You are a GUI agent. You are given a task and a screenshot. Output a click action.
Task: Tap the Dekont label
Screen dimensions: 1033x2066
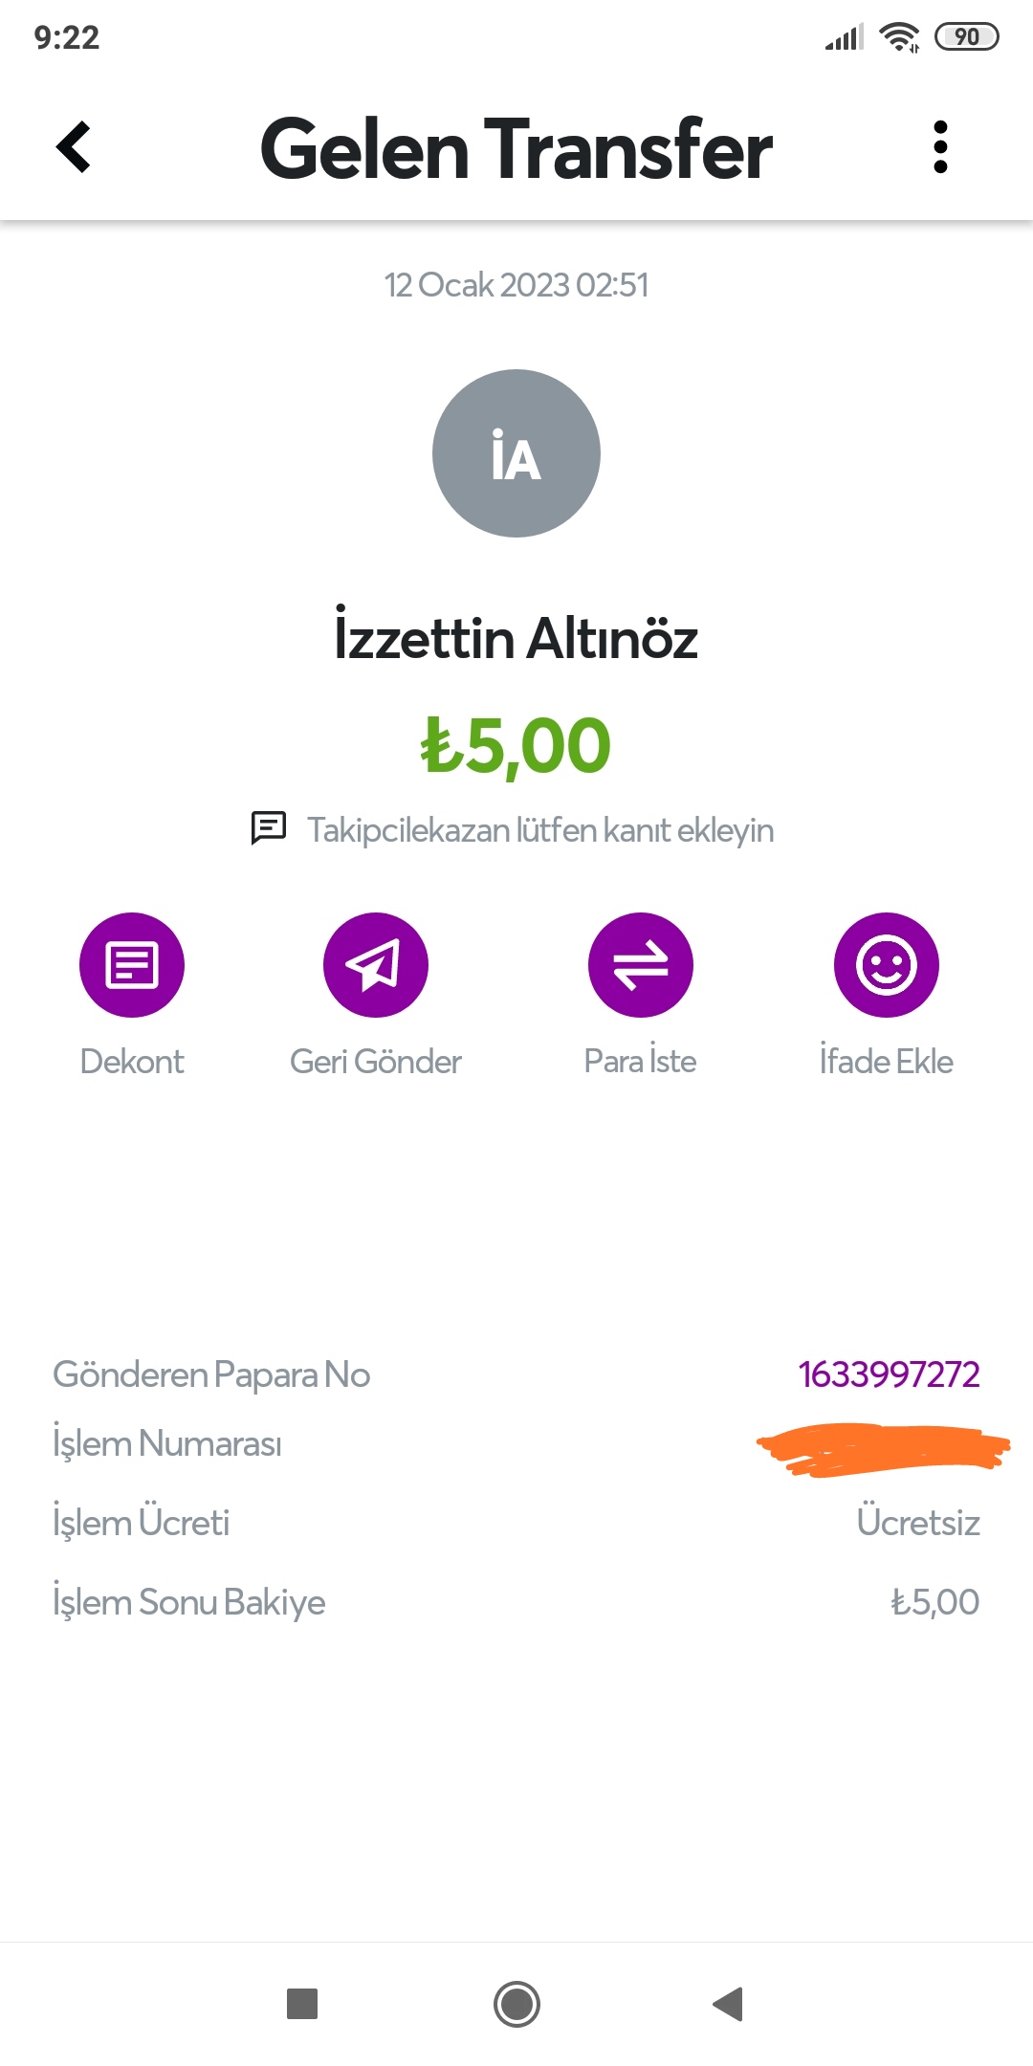(x=132, y=1062)
